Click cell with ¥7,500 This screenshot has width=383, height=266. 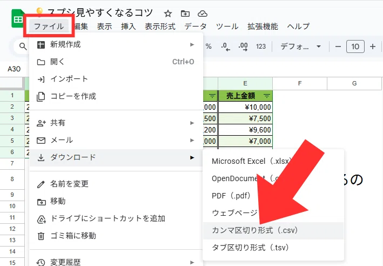click(245, 118)
